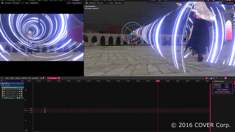Viewport: 235px width, 132px height.
Task: Click the red color swatch of first Influence
Action: [2, 90]
